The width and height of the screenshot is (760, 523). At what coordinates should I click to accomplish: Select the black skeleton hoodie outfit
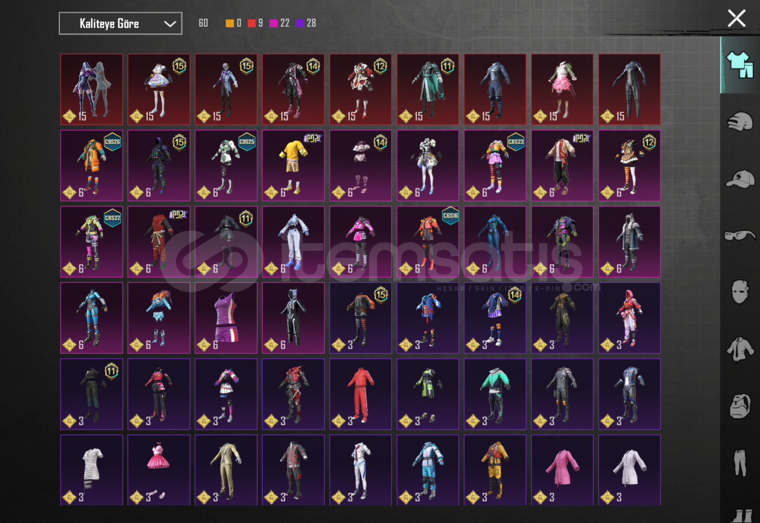tap(293, 318)
